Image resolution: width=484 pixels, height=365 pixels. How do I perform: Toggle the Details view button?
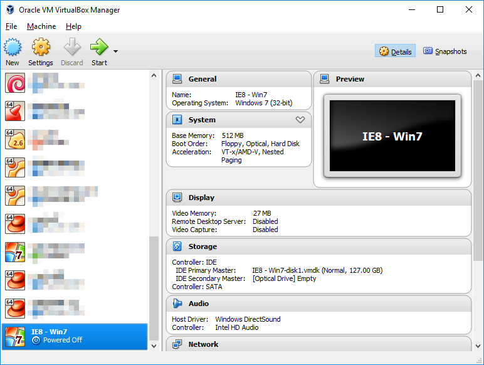point(396,51)
